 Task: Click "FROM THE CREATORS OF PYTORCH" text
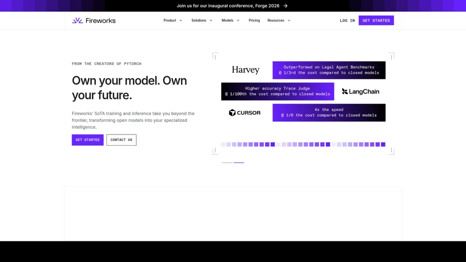click(x=106, y=64)
